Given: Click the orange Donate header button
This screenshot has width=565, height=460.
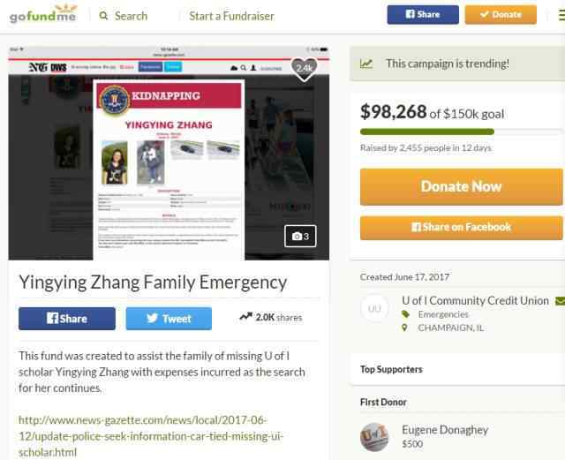Looking at the screenshot, I should (501, 15).
